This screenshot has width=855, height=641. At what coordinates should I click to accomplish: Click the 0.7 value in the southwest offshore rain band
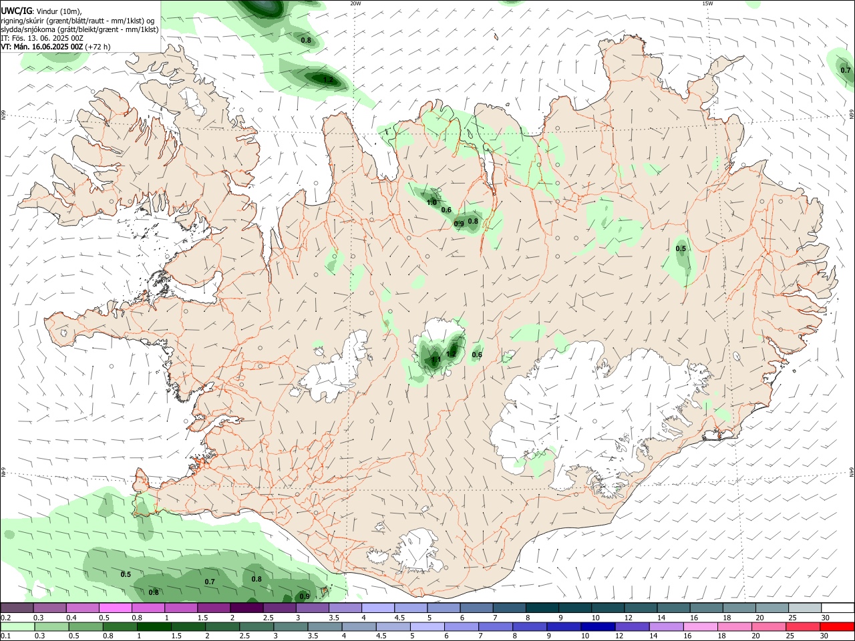coord(210,582)
